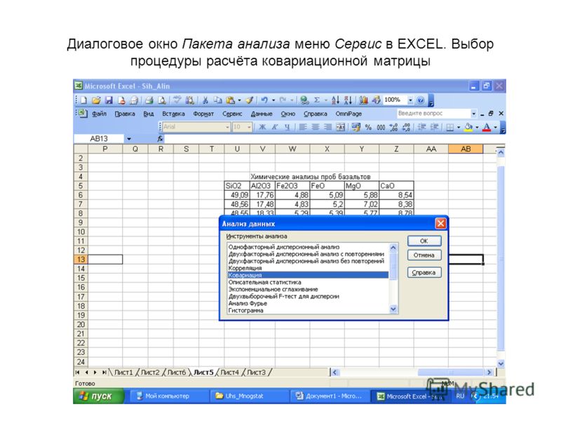Apply Percent style icon
Image resolution: width=561 pixels, height=421 pixels.
tap(368, 127)
